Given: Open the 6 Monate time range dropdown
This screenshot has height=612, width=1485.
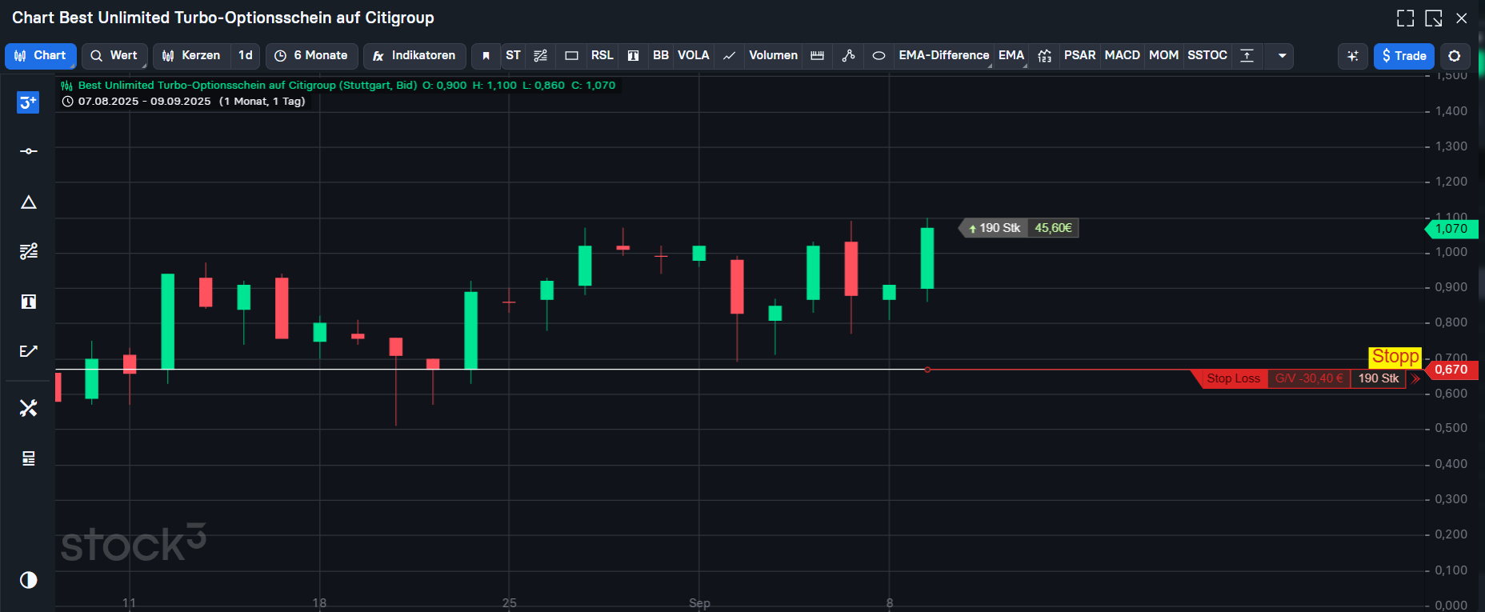Looking at the screenshot, I should [x=311, y=56].
